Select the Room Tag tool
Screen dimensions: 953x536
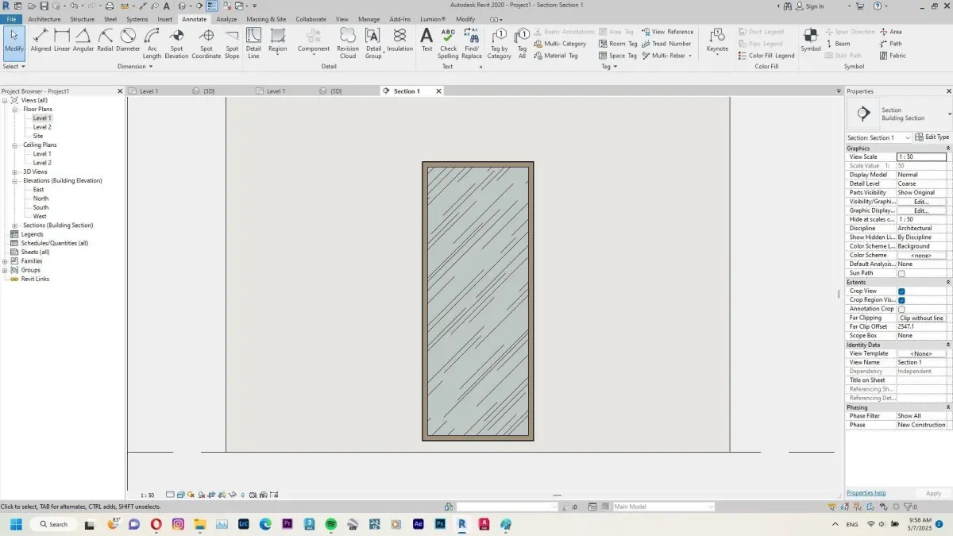pos(617,44)
